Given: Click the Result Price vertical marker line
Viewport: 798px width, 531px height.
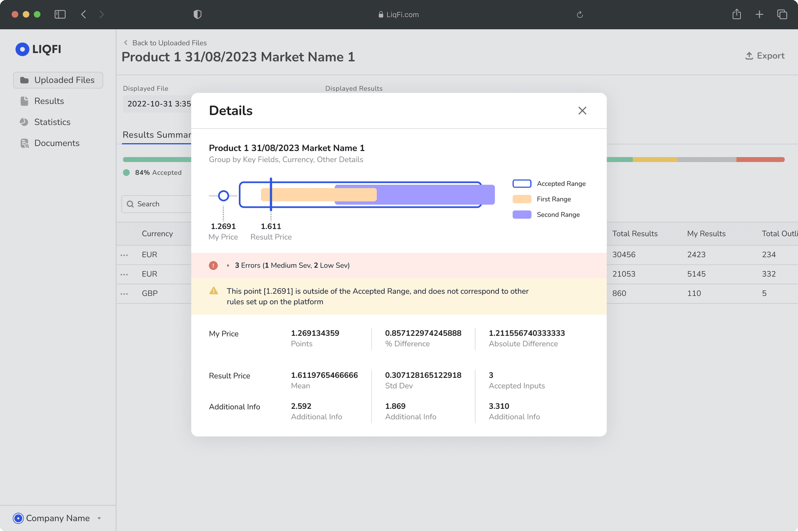Looking at the screenshot, I should tap(271, 195).
